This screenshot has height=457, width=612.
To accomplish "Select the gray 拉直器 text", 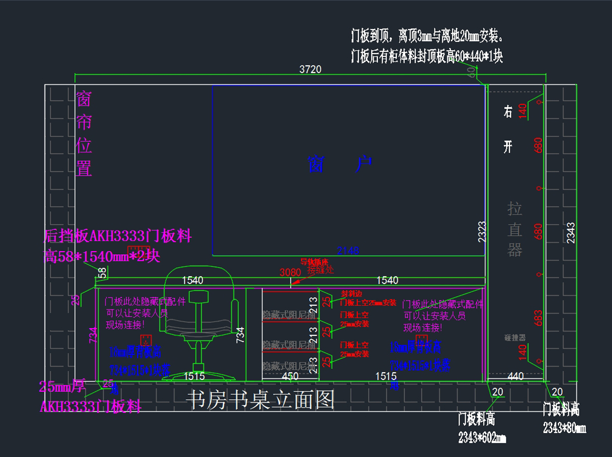I will [515, 229].
